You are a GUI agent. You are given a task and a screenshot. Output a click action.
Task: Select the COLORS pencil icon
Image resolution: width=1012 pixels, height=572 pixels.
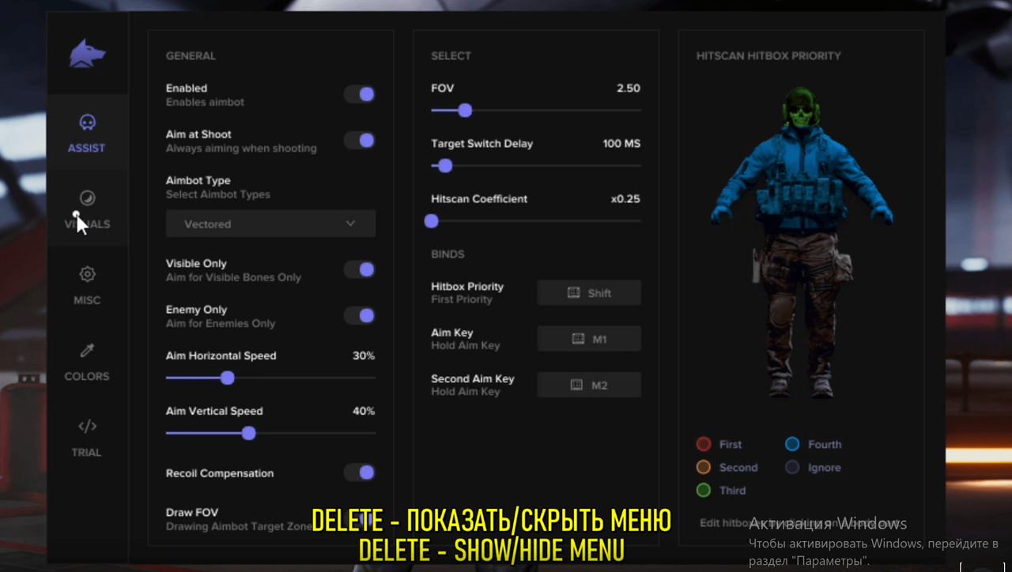pos(87,350)
